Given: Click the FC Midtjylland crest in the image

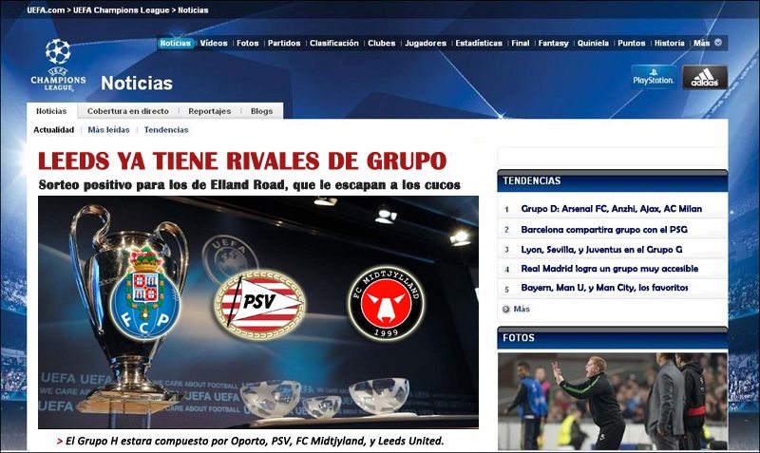Looking at the screenshot, I should [x=386, y=302].
